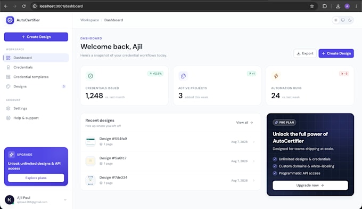This screenshot has width=362, height=209.
Task: Click page icon under Design #5a6fc7
Action: [x=101, y=164]
